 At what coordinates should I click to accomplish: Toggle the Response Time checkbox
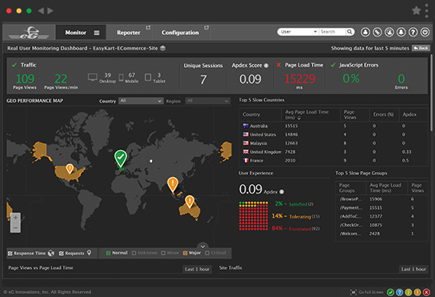point(10,253)
